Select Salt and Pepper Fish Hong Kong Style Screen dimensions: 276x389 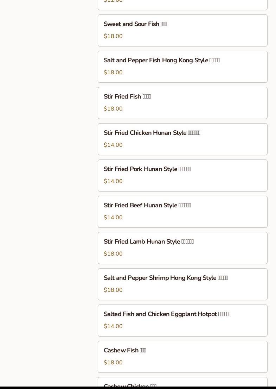point(161,61)
